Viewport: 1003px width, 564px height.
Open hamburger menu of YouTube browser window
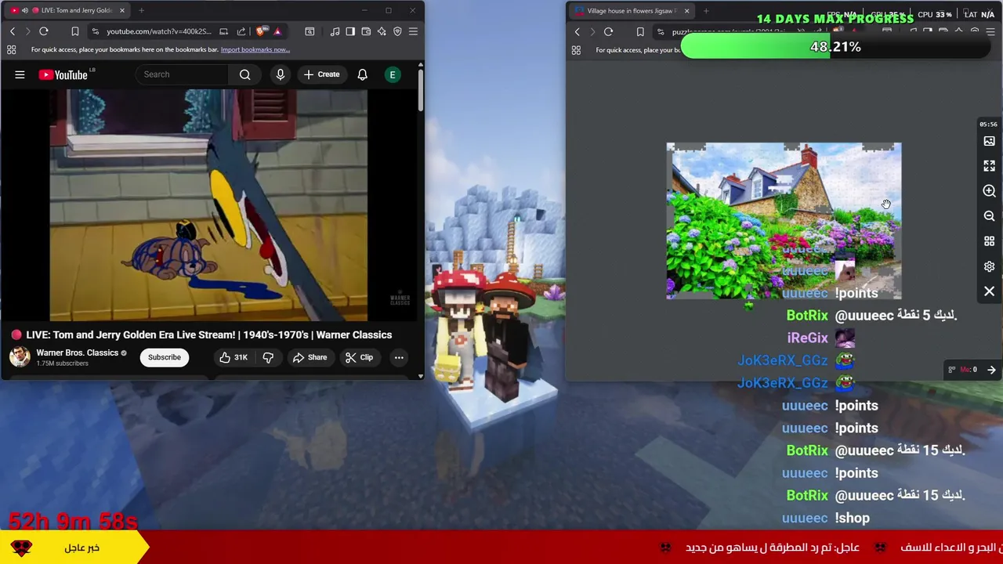pyautogui.click(x=413, y=31)
